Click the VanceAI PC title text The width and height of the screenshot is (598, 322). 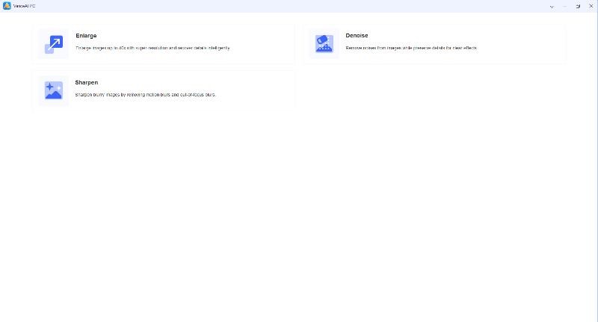tap(25, 6)
